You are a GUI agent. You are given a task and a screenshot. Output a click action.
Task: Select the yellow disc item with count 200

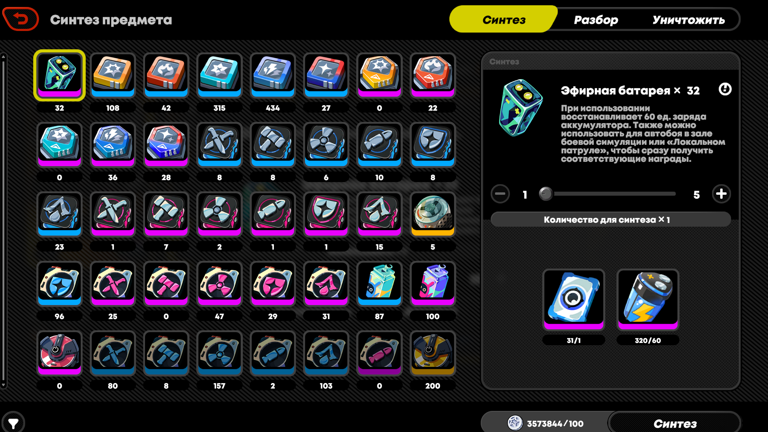(433, 353)
